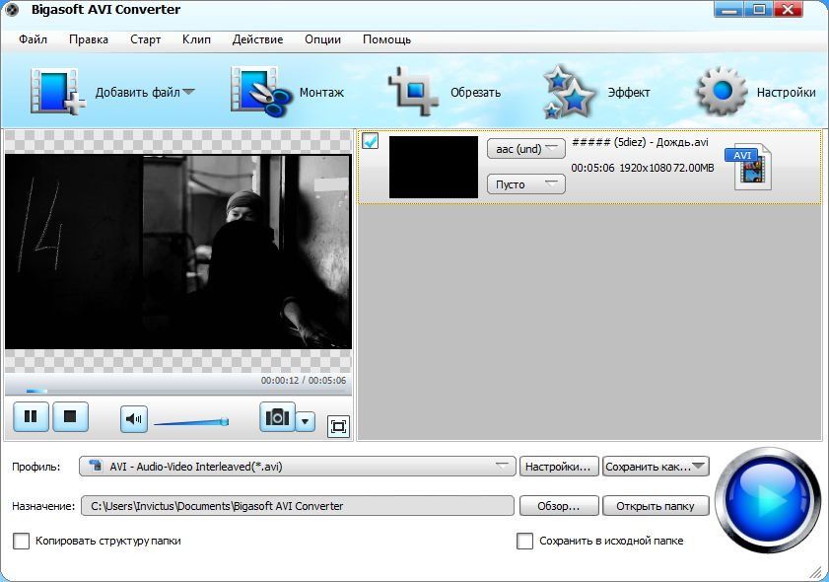This screenshot has width=829, height=582.
Task: Open Настройки gear in the toolbar
Action: pyautogui.click(x=723, y=92)
